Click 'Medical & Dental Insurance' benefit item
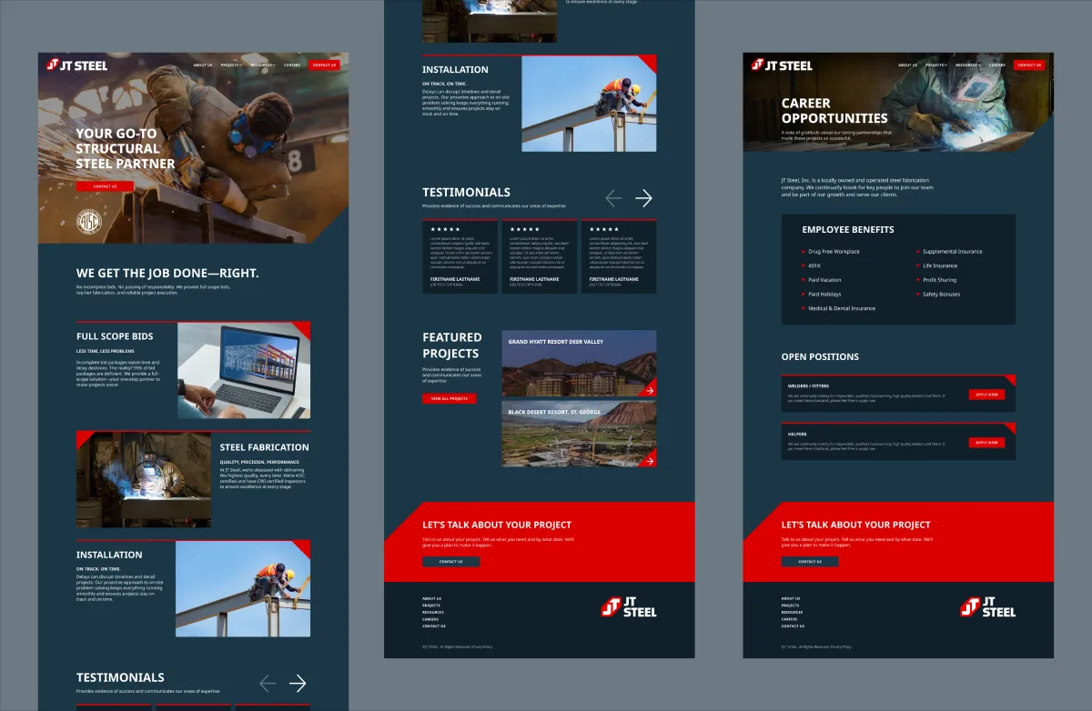1092x711 pixels. click(x=838, y=308)
